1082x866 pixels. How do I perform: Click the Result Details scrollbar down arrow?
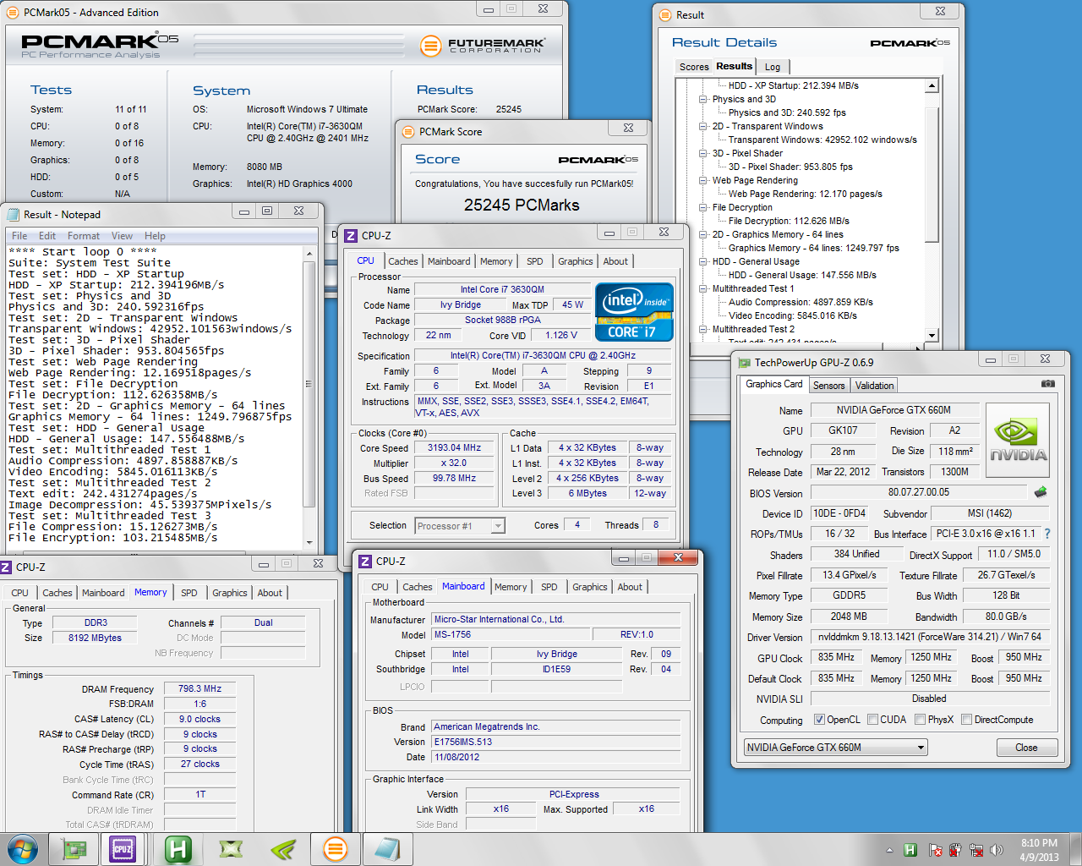click(x=932, y=336)
